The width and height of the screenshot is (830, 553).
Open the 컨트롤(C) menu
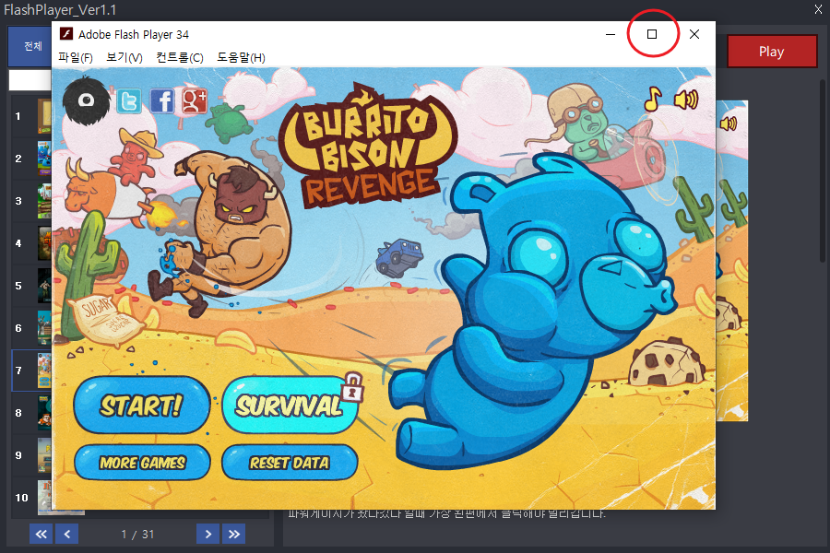click(180, 57)
